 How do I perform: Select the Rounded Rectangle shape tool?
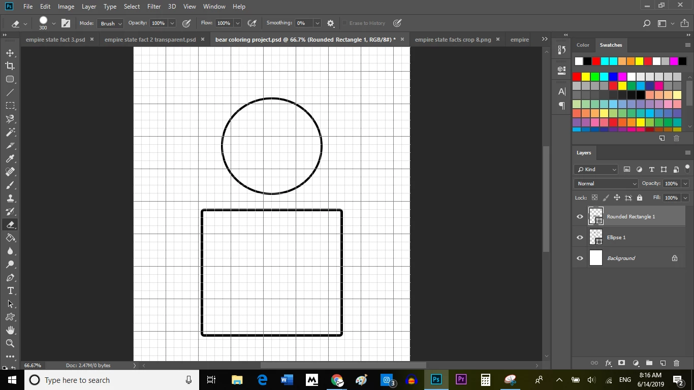click(x=10, y=79)
